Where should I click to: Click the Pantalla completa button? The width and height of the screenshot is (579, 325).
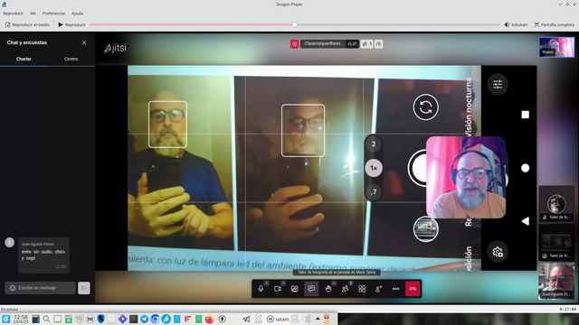554,24
